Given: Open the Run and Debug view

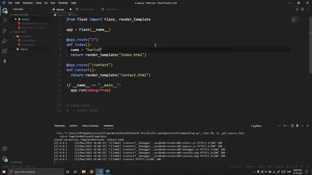Looking at the screenshot, I should (5, 41).
